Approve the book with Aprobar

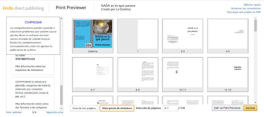pos(250,108)
